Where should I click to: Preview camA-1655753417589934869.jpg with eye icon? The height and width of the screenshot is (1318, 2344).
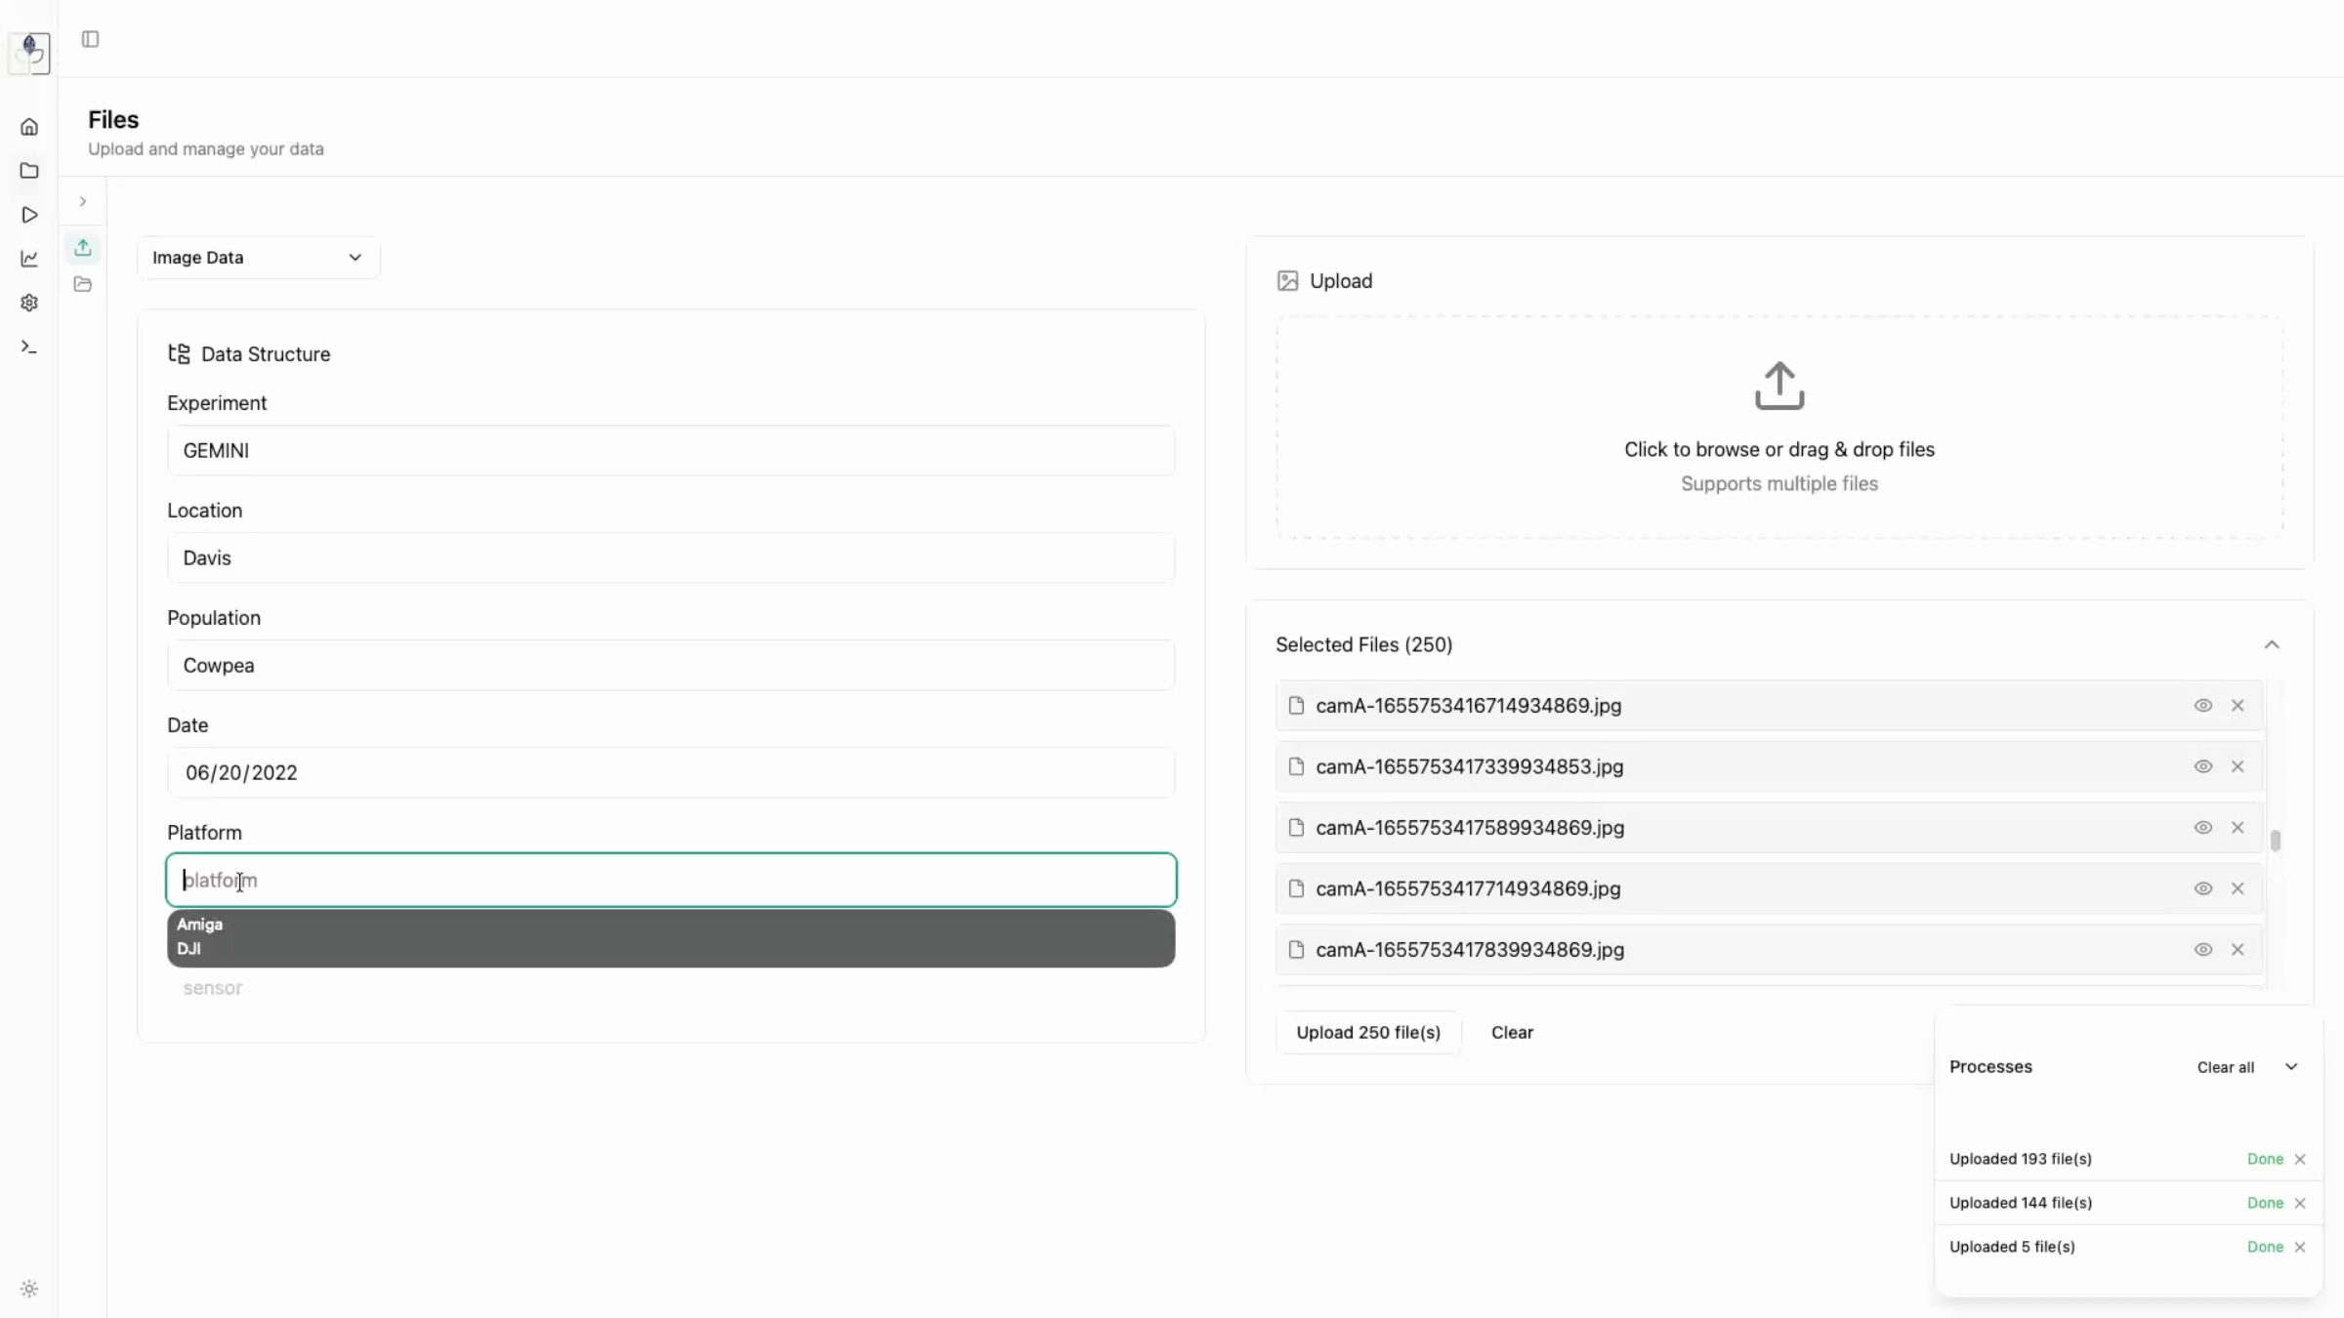[x=2202, y=827]
